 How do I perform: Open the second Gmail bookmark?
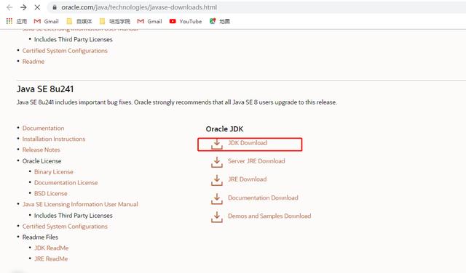149,21
